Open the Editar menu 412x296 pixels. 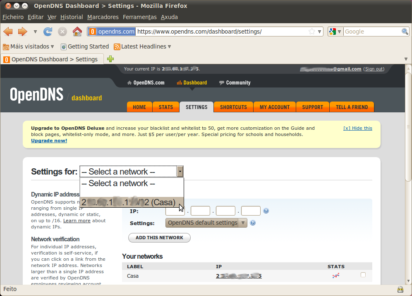(x=36, y=17)
